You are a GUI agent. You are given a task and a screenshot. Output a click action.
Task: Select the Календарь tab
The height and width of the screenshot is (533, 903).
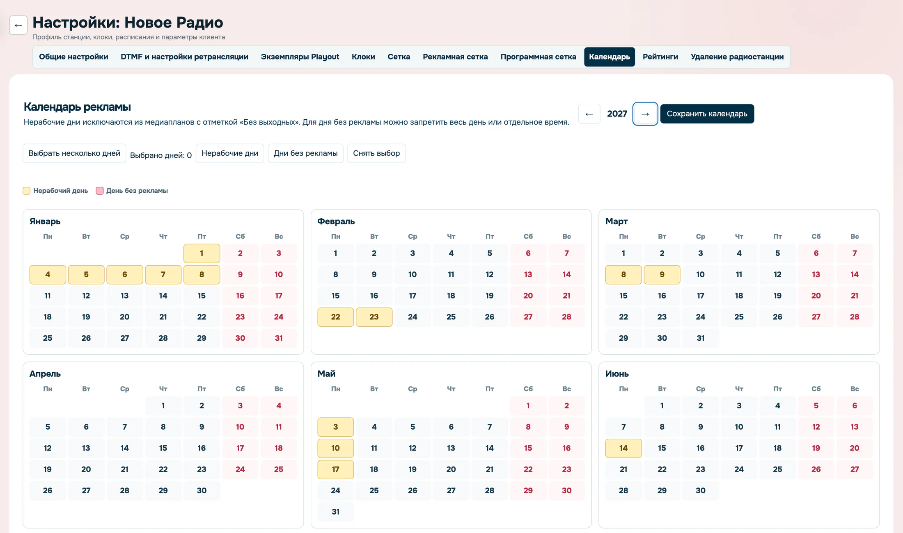[x=610, y=57]
